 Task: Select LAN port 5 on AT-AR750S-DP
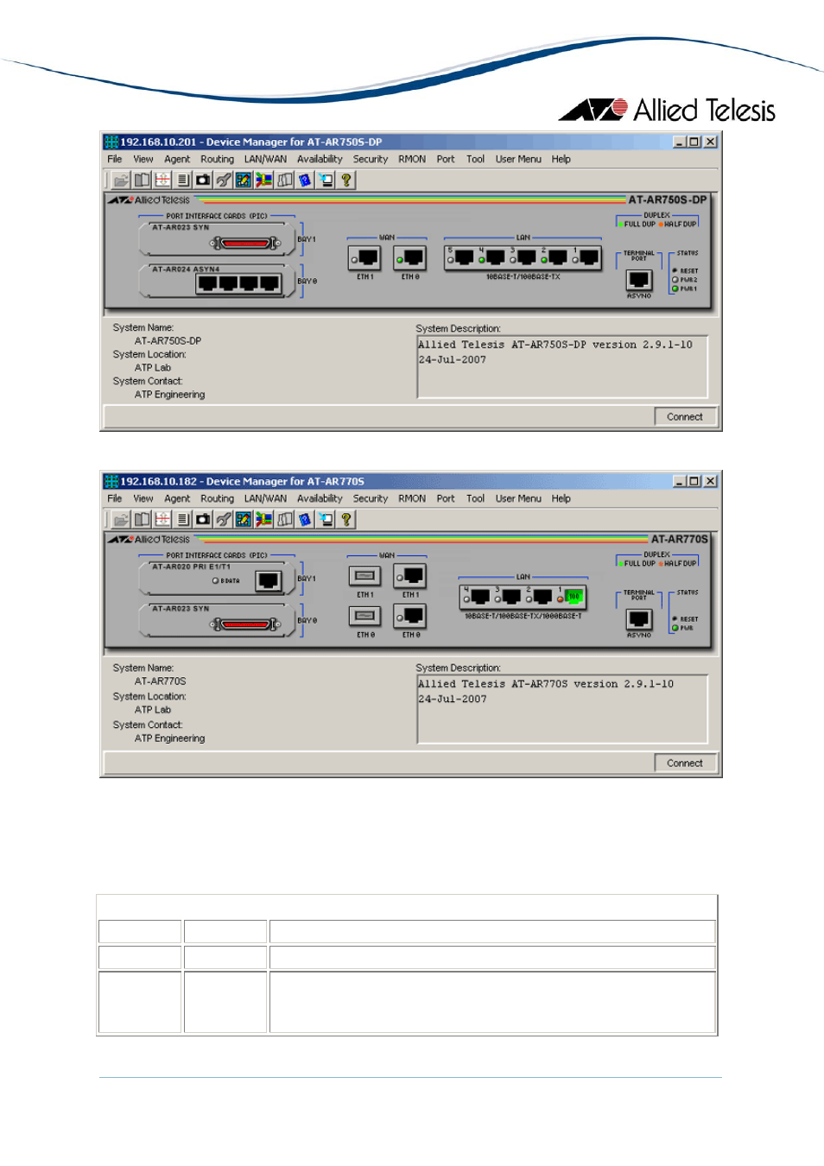pyautogui.click(x=463, y=257)
